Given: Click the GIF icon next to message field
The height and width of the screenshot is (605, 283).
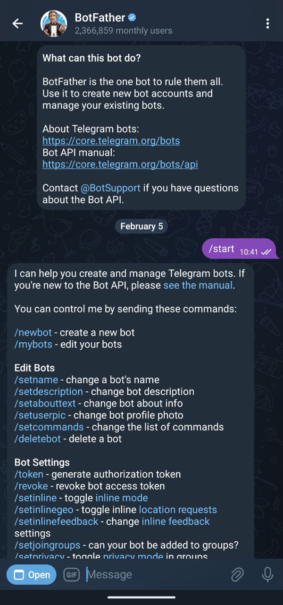Looking at the screenshot, I should 71,574.
